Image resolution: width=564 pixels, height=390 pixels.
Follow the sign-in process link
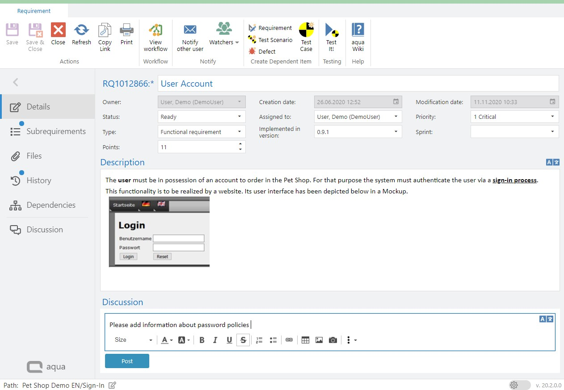[x=514, y=180]
